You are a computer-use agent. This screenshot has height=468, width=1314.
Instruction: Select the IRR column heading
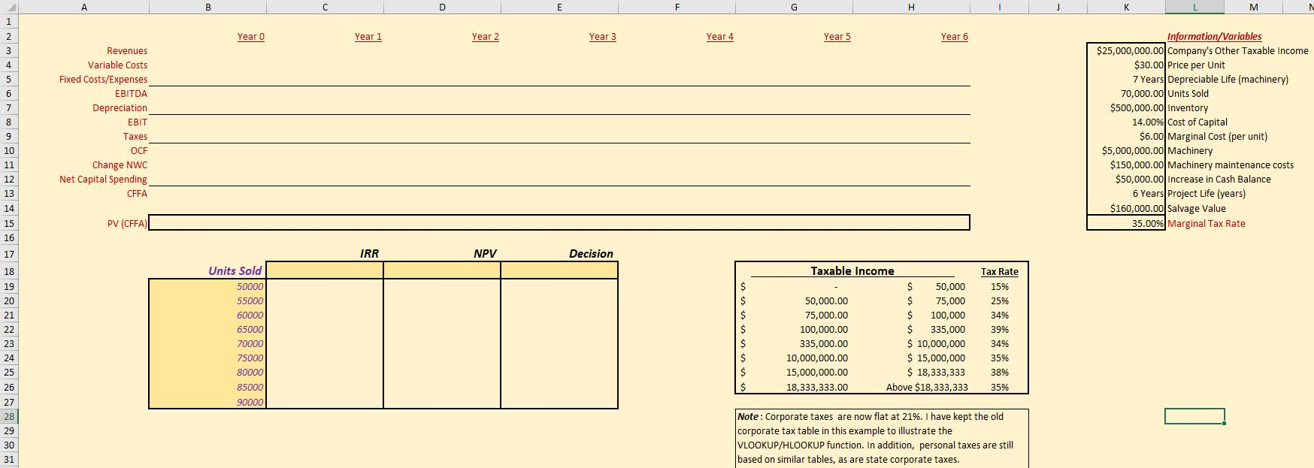[x=369, y=254]
